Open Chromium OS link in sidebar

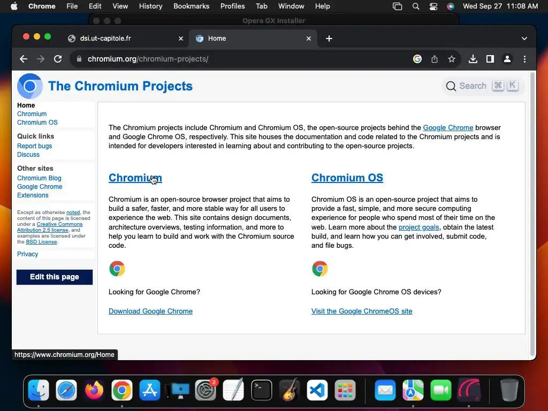(x=37, y=123)
